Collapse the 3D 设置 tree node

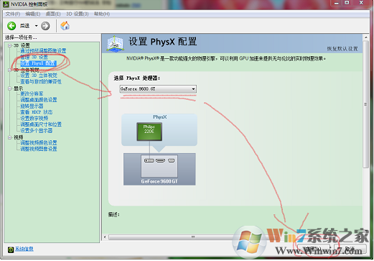(9, 45)
